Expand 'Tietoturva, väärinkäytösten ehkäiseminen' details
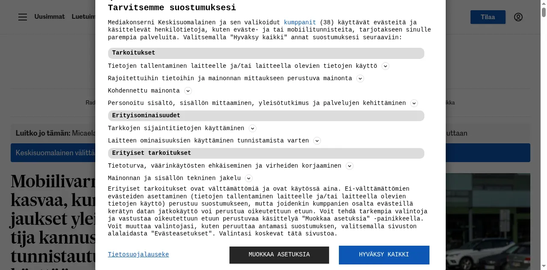 click(350, 166)
